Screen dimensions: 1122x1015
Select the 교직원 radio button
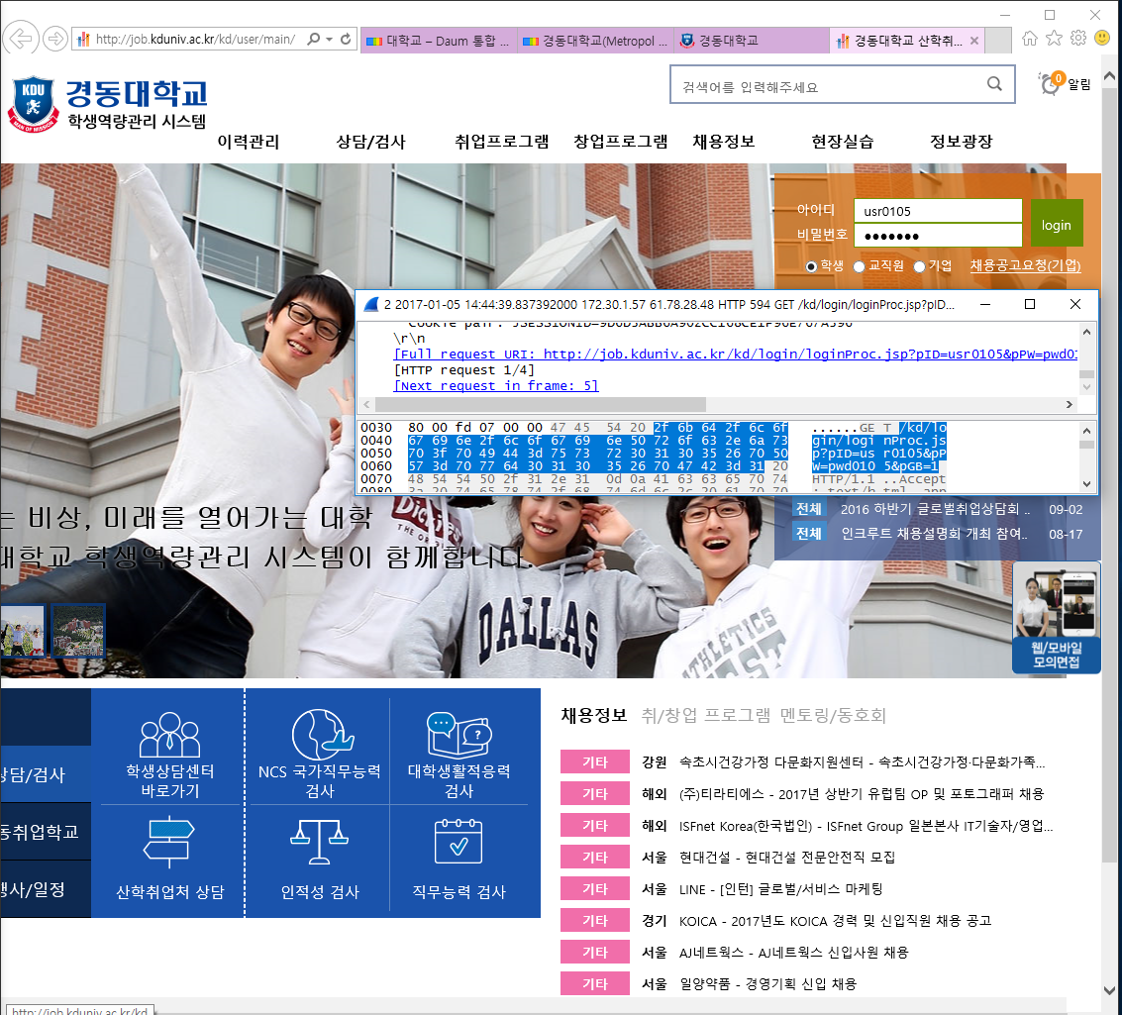pos(860,266)
